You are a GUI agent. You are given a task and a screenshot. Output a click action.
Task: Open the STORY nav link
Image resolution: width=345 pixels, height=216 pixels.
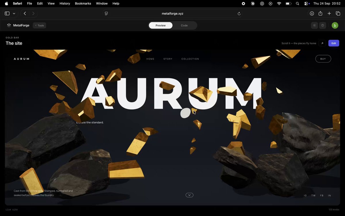coord(168,59)
